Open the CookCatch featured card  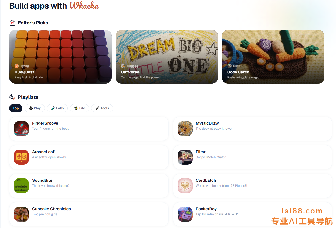(x=273, y=57)
